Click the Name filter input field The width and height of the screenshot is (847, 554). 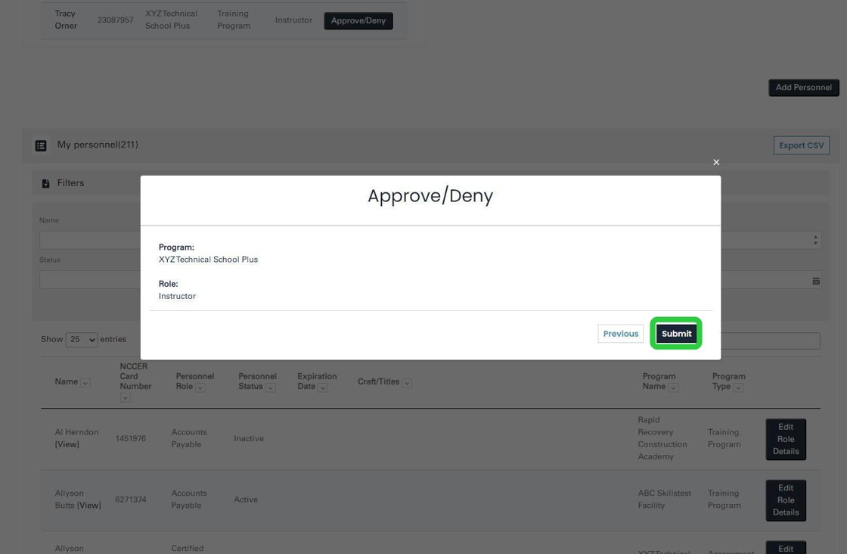click(x=91, y=239)
